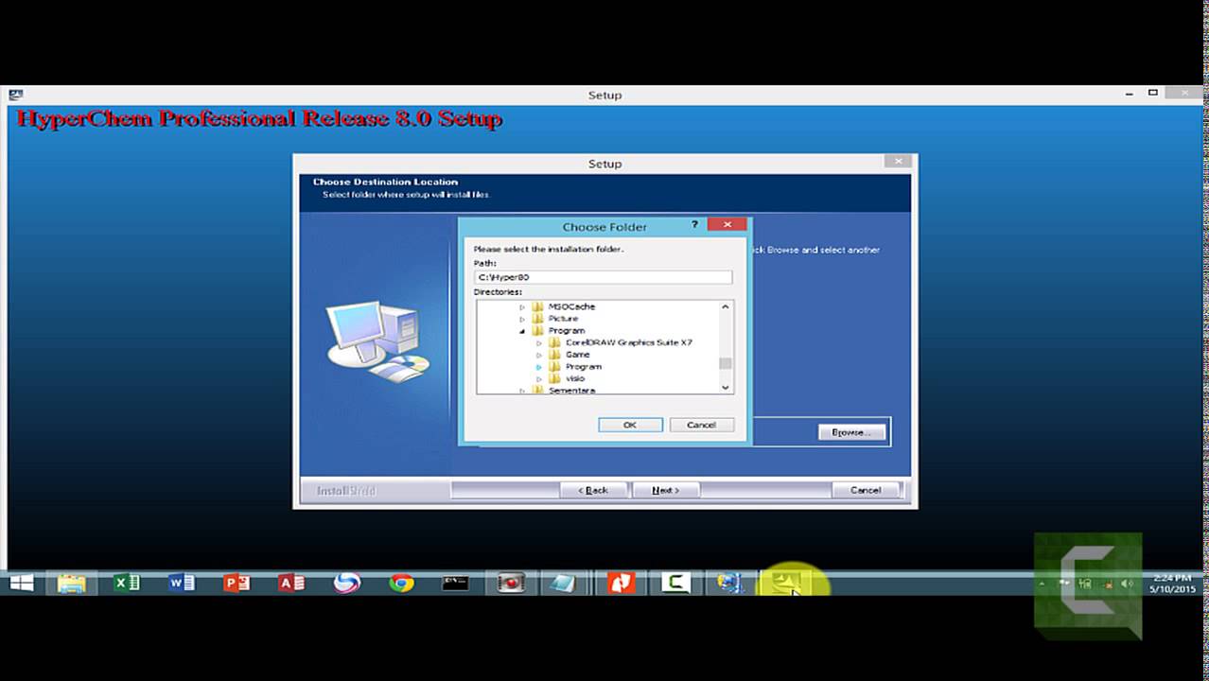Screen dimensions: 1209x681
Task: Open Google Chrome from the taskbar
Action: (401, 583)
